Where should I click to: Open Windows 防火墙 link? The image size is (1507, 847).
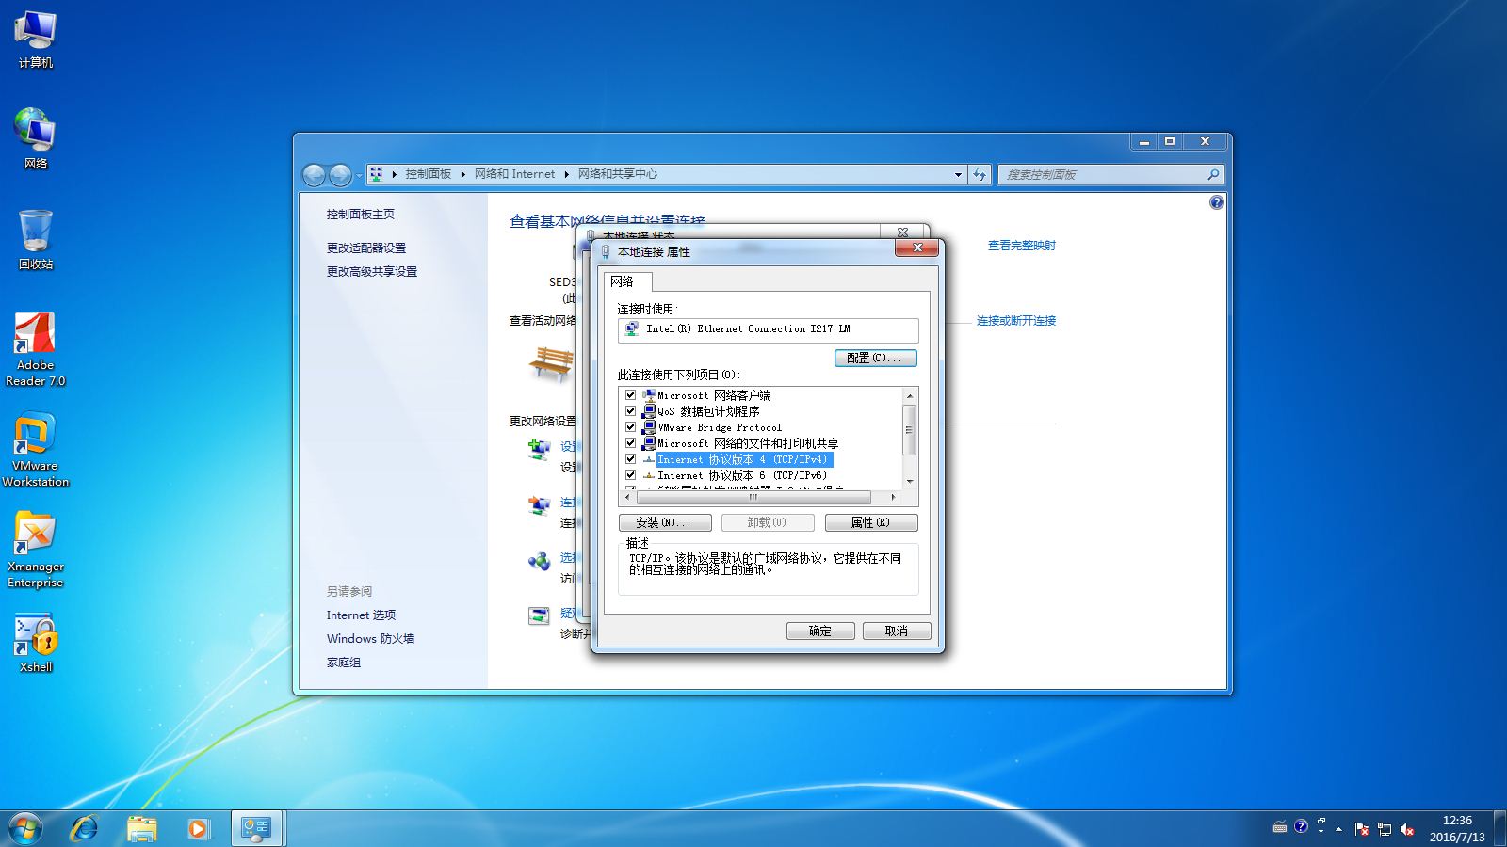[370, 638]
